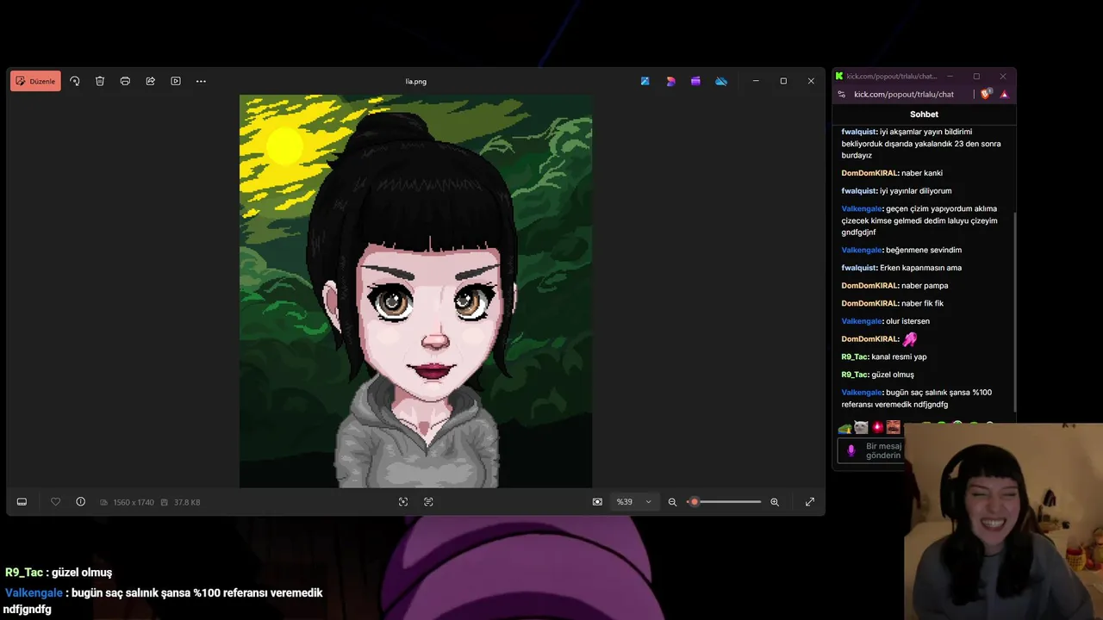Select the face emote fourth in emote row

(894, 427)
